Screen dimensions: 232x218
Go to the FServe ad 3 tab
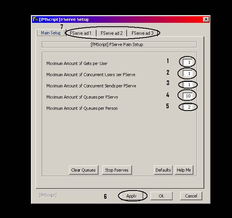[142, 33]
